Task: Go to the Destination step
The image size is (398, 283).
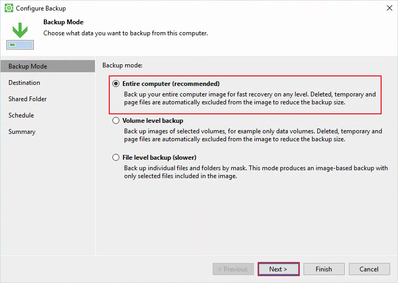Action: coord(24,83)
